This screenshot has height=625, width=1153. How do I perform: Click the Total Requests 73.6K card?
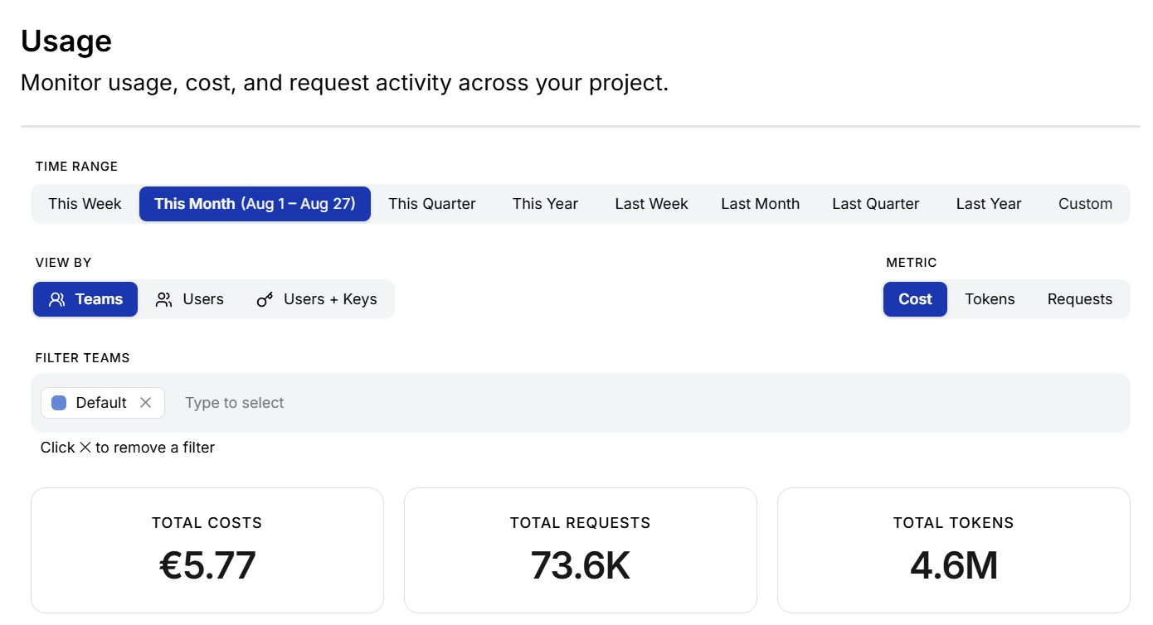[x=581, y=550]
